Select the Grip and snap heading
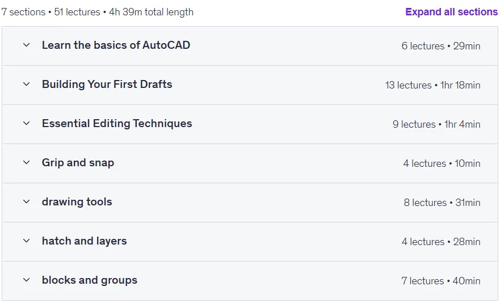The width and height of the screenshot is (500, 303). click(78, 163)
